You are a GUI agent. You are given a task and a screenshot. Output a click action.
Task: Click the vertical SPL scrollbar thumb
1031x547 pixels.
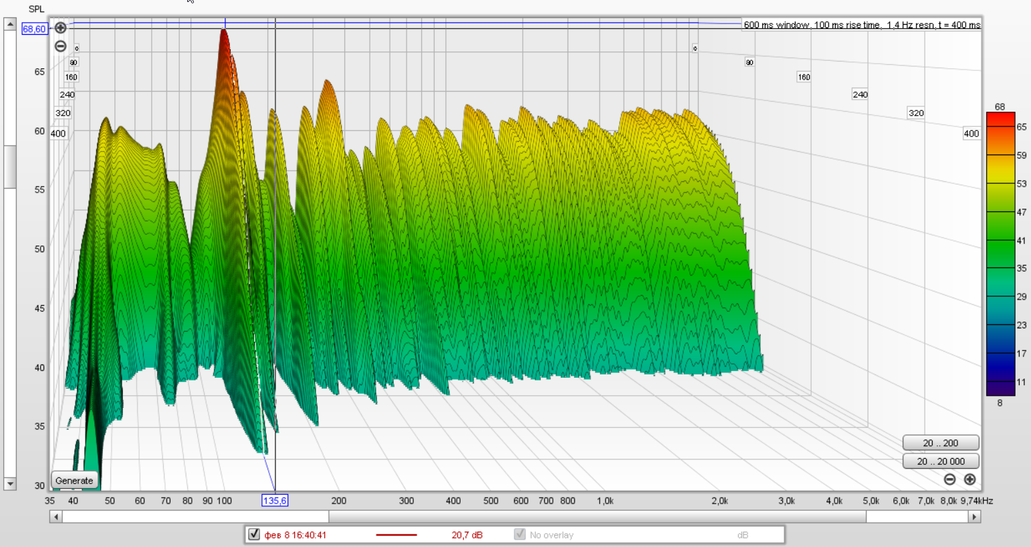coord(10,167)
